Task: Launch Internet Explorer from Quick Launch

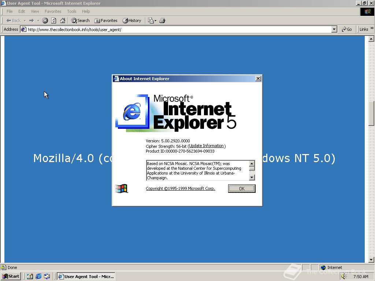Action: 38,277
